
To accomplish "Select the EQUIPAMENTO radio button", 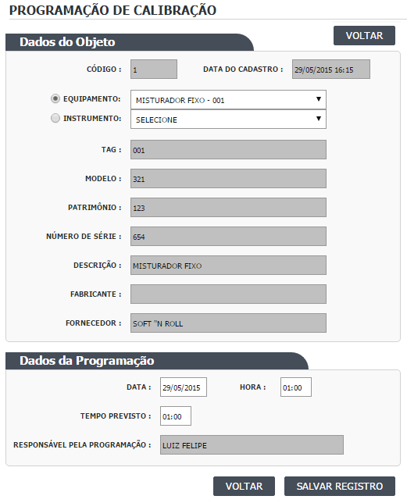I will 55,98.
